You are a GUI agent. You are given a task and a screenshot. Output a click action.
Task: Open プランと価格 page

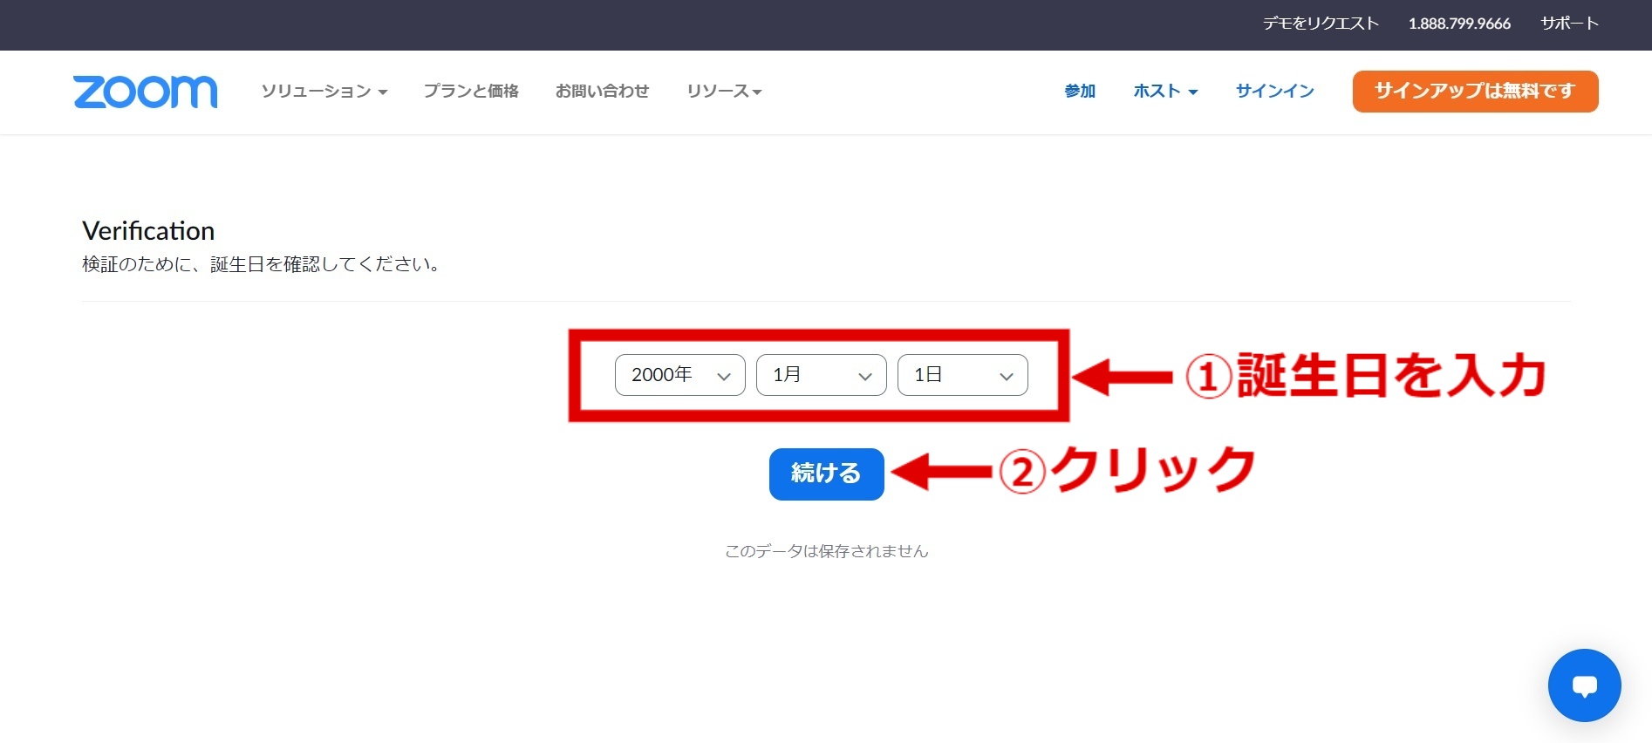point(471,92)
